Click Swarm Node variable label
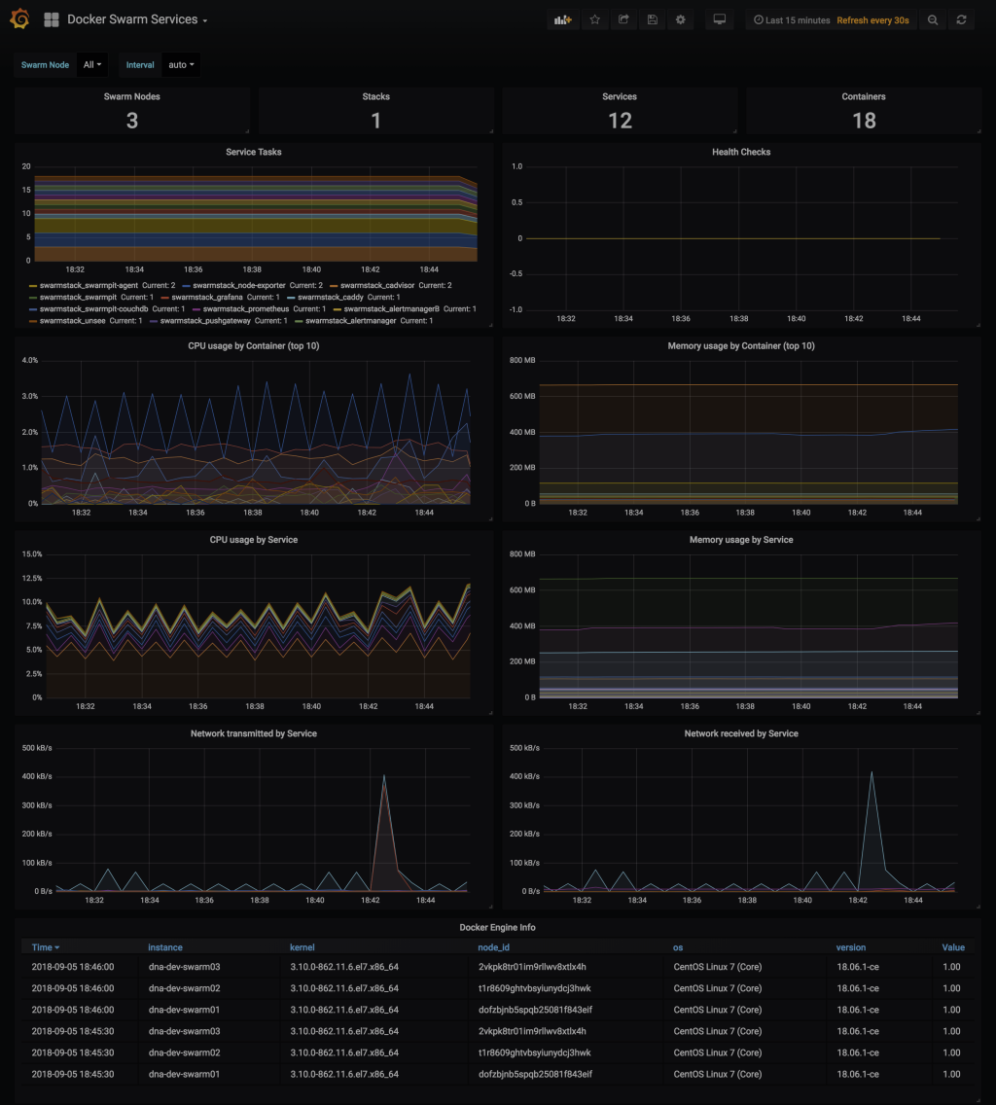Image resolution: width=996 pixels, height=1105 pixels. pyautogui.click(x=45, y=65)
